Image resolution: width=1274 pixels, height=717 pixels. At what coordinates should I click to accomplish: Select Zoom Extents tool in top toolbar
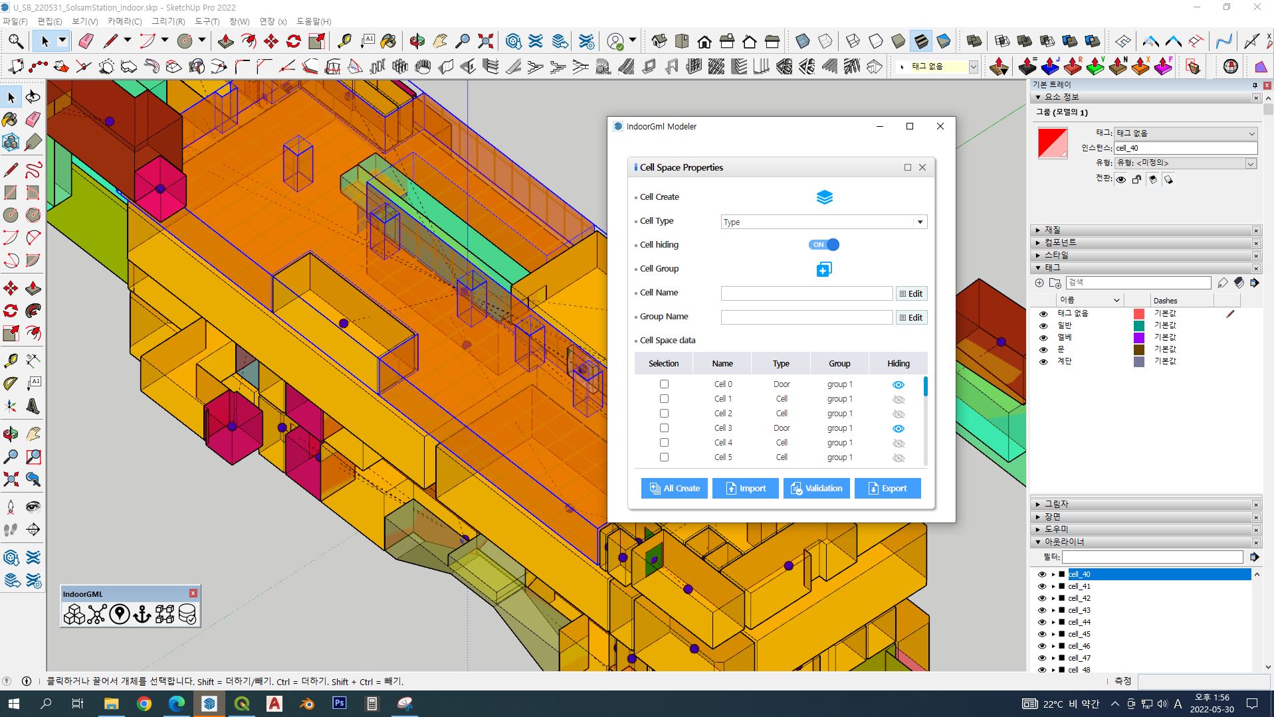(x=486, y=42)
